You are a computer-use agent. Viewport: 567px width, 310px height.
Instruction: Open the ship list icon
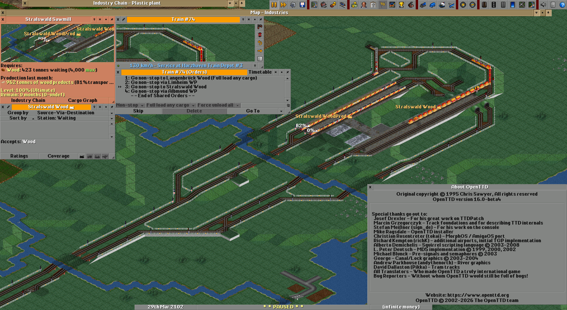[x=442, y=5]
